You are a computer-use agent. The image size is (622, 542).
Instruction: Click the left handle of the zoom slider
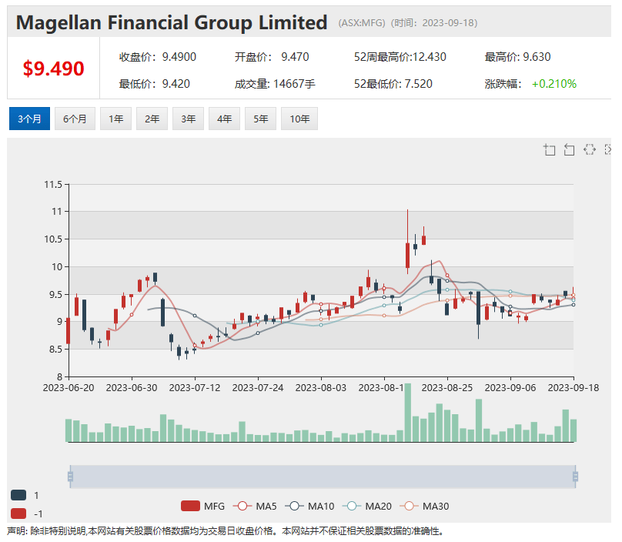(x=70, y=477)
